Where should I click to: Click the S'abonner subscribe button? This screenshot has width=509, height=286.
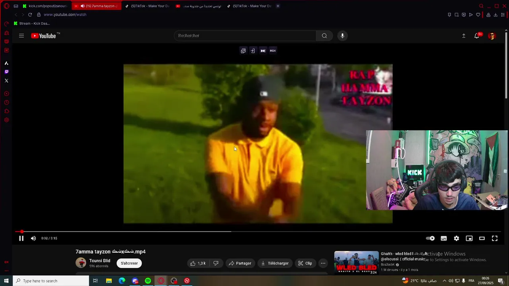129,263
